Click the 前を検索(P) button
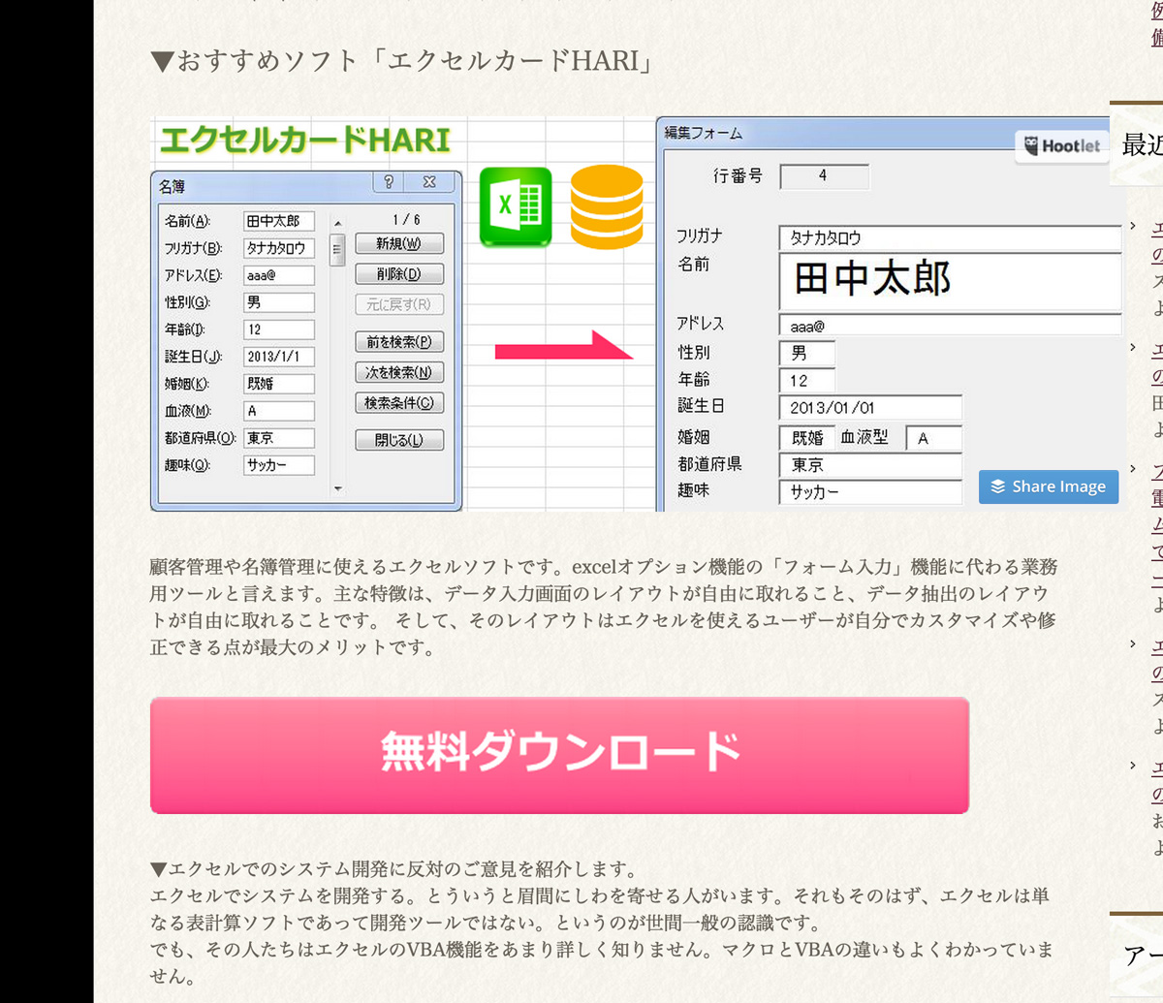This screenshot has width=1163, height=1003. click(x=399, y=342)
